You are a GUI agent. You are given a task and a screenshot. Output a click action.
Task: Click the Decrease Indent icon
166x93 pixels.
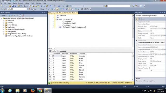click(82, 9)
